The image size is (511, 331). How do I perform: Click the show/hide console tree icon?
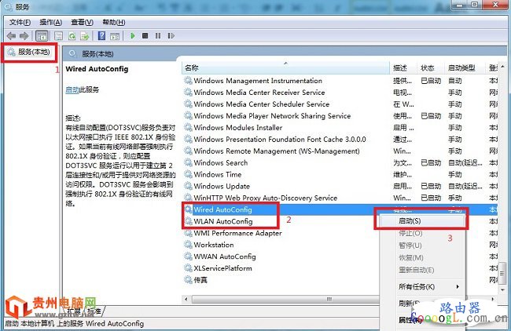(x=42, y=36)
